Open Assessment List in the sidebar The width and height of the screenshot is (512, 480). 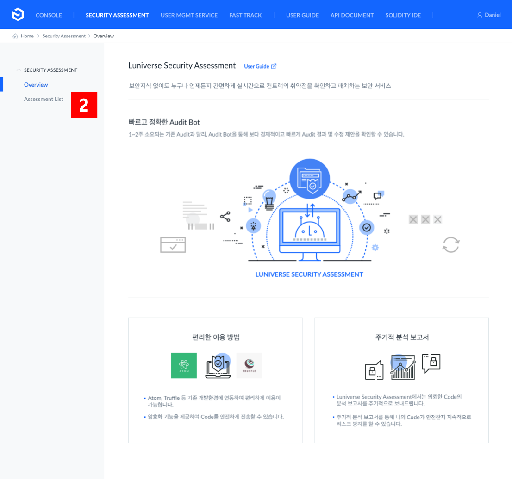44,99
